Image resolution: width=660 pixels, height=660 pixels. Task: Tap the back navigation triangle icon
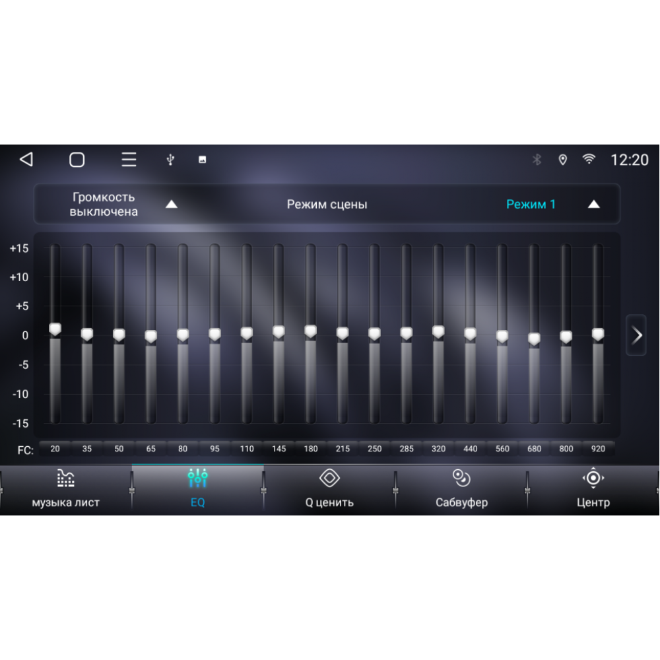point(26,160)
